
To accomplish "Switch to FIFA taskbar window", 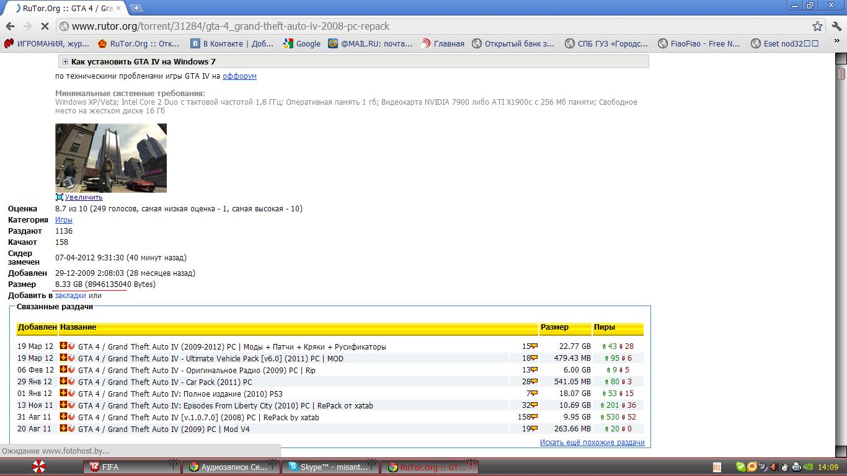I will (132, 467).
